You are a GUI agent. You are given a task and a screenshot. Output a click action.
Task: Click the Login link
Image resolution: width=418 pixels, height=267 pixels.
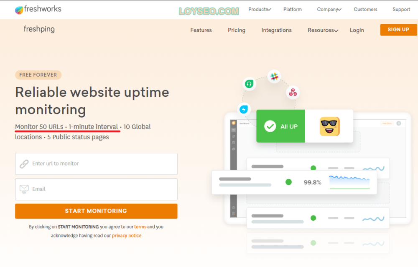[357, 30]
